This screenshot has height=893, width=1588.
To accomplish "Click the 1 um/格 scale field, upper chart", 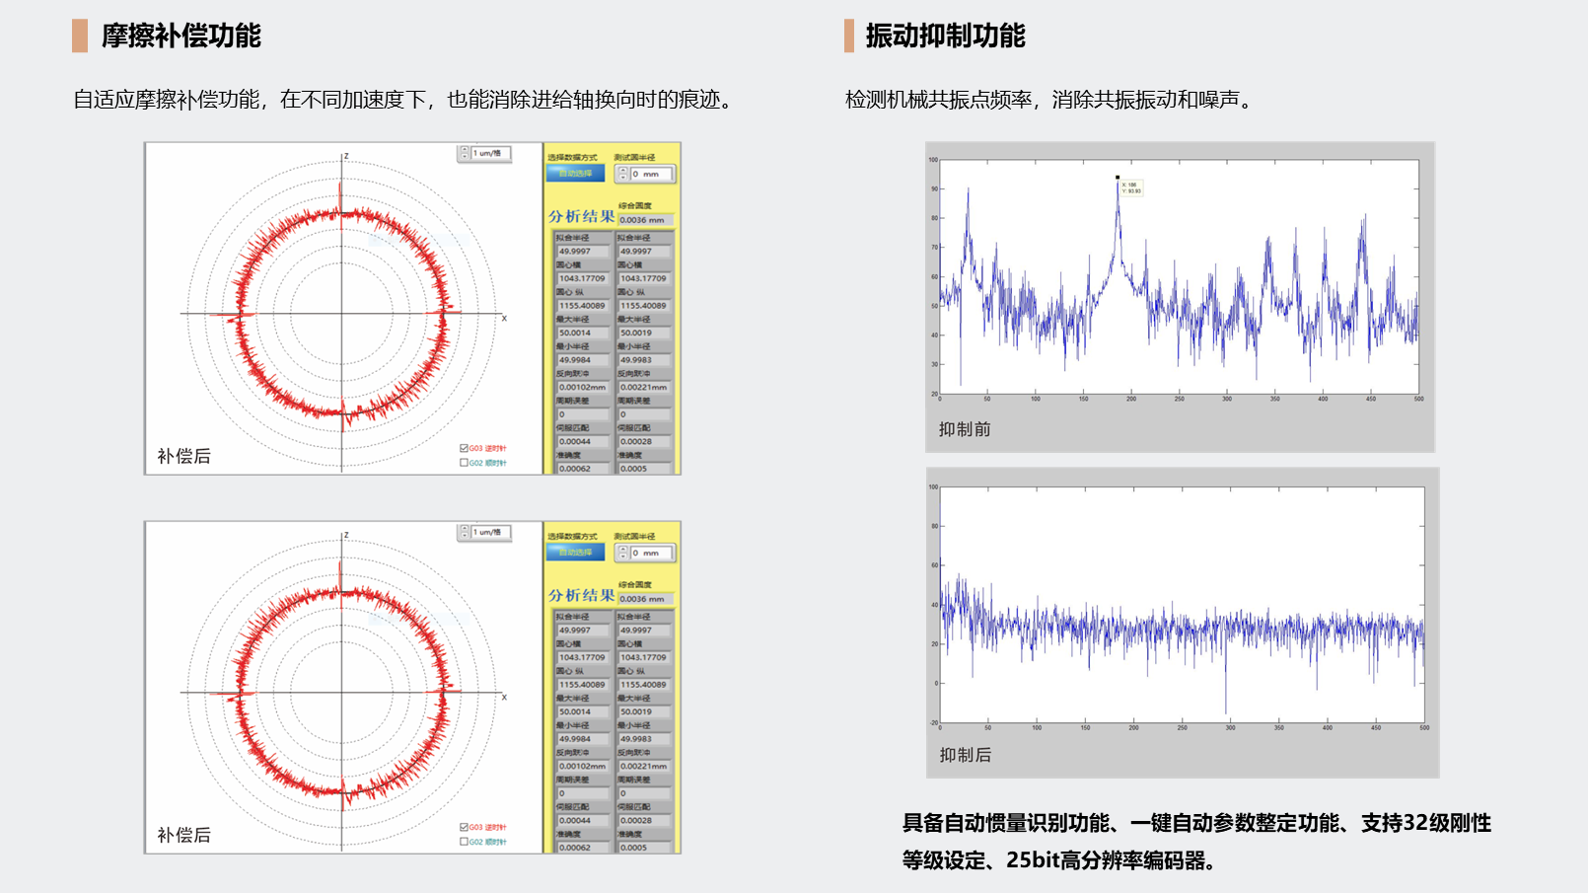I will [x=490, y=153].
